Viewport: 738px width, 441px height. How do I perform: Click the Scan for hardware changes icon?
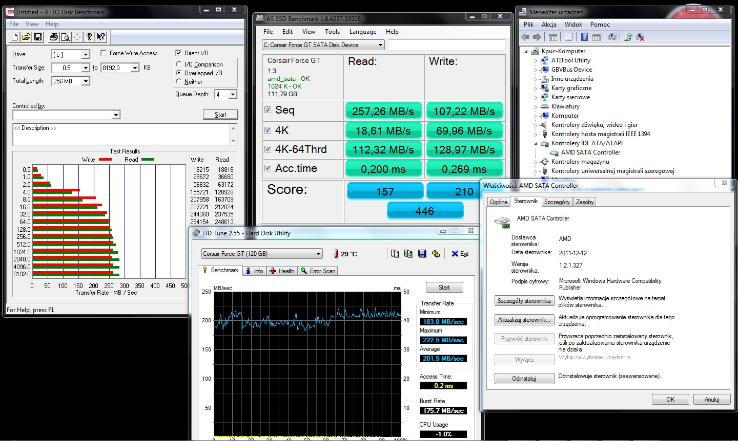pyautogui.click(x=612, y=37)
